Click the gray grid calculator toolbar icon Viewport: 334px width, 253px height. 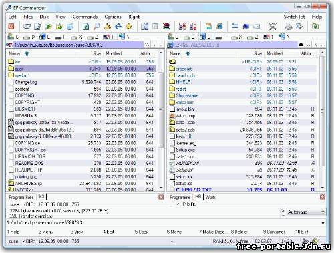coord(156,27)
